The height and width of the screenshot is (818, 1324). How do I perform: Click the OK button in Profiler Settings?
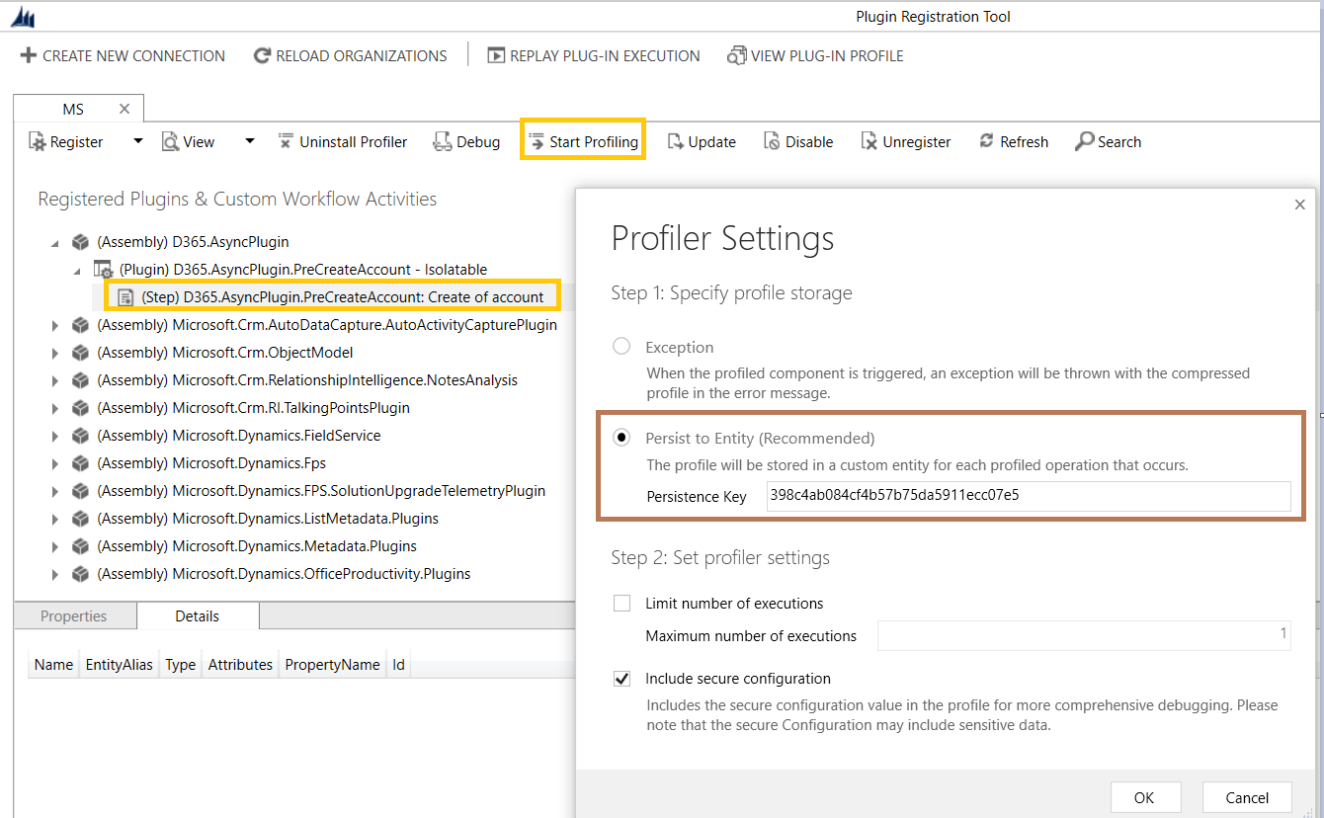pos(1145,797)
